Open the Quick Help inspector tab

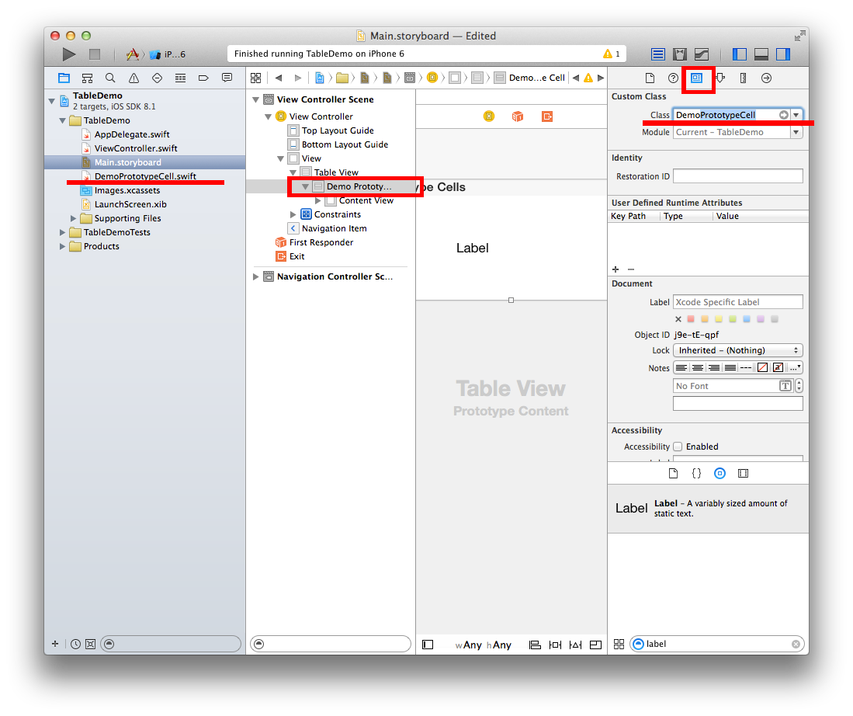[673, 78]
